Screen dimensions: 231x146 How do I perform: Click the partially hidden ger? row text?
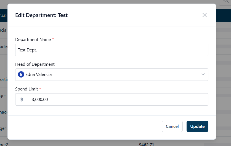[4, 144]
